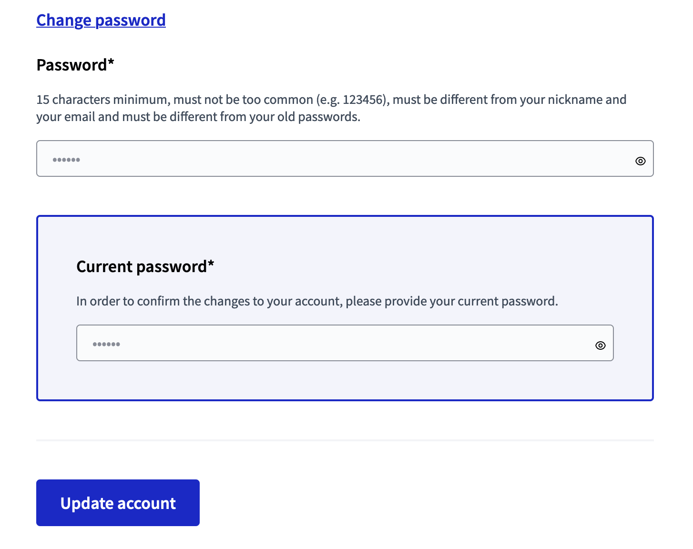693x549 pixels.
Task: Click Update account
Action: pyautogui.click(x=117, y=502)
